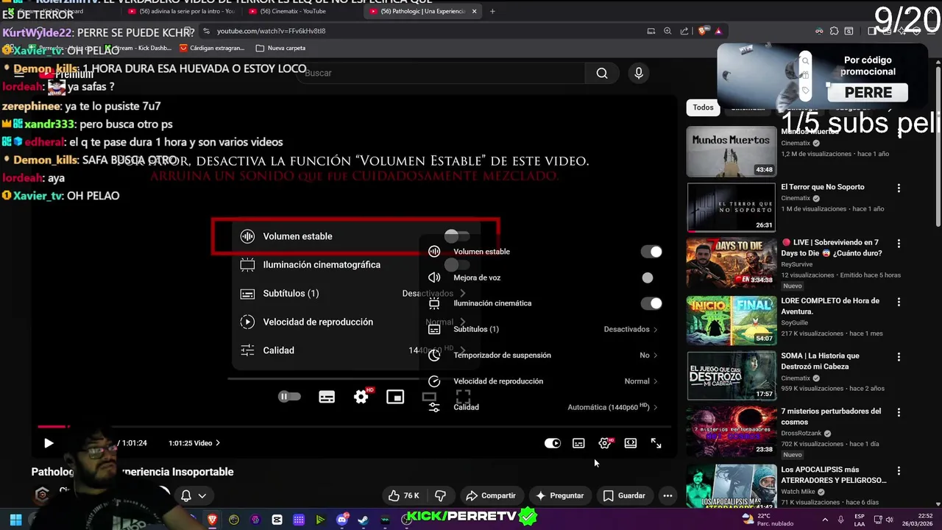Play the paused YouTube video
This screenshot has height=530, width=942.
(x=49, y=443)
